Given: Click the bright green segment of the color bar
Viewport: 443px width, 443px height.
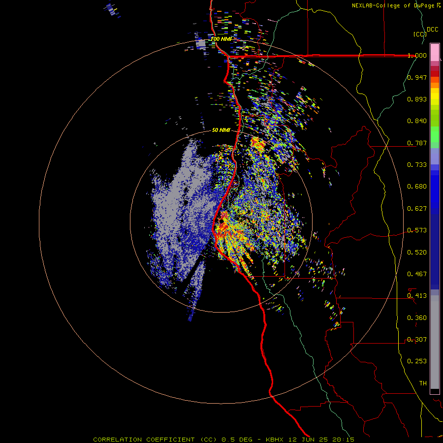Looking at the screenshot, I should (x=435, y=134).
